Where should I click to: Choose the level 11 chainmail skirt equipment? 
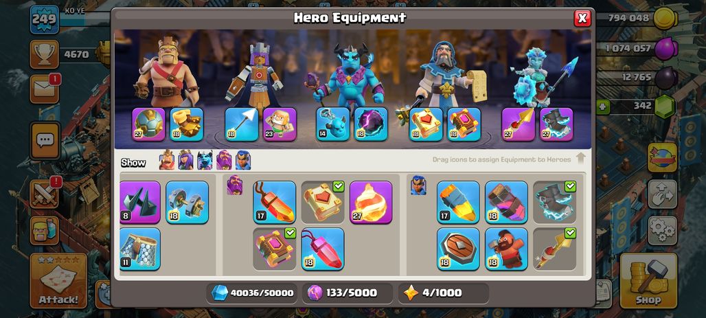(140, 249)
